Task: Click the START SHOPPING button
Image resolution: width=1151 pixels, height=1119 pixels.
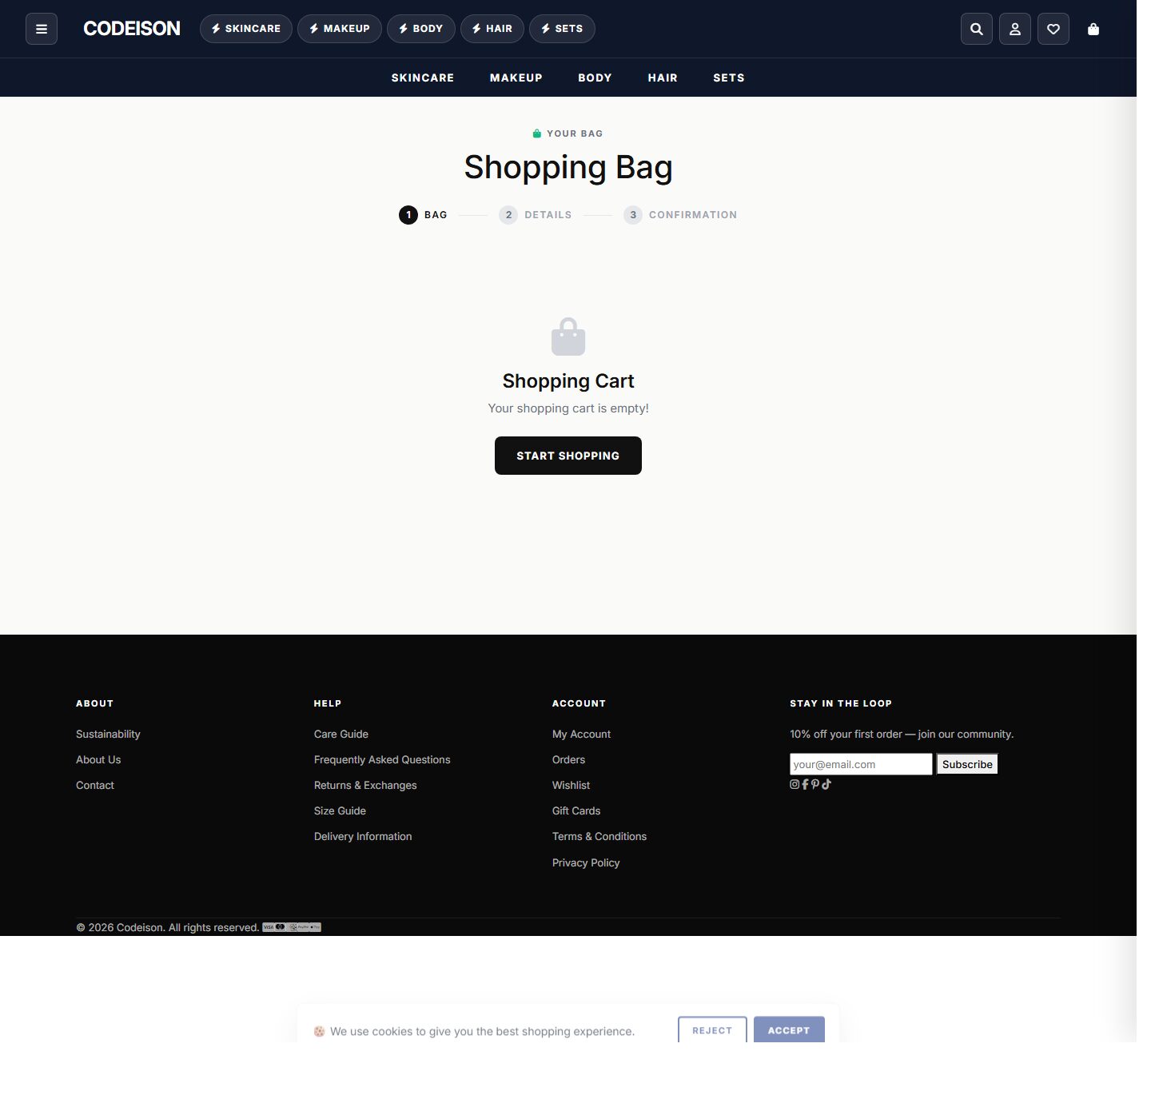Action: click(x=568, y=455)
